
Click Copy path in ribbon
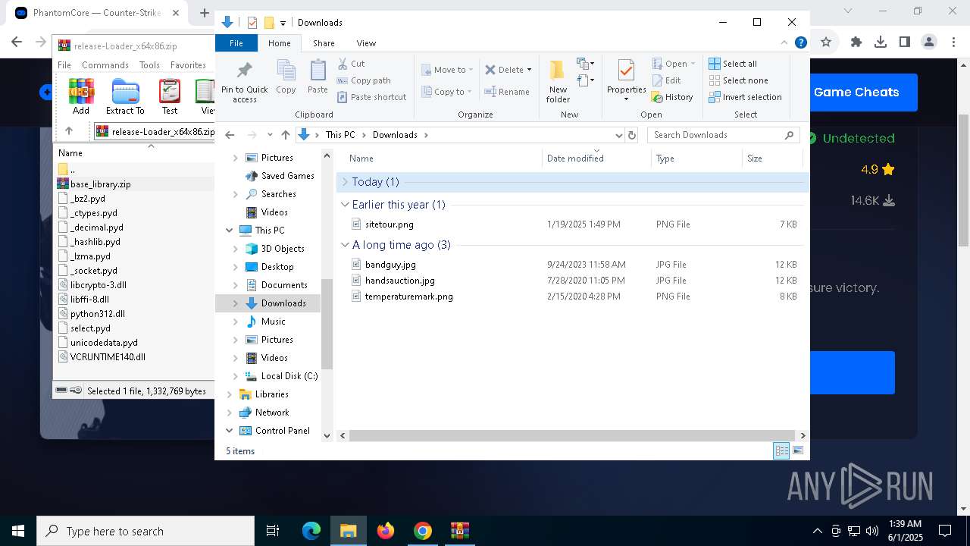tap(364, 80)
